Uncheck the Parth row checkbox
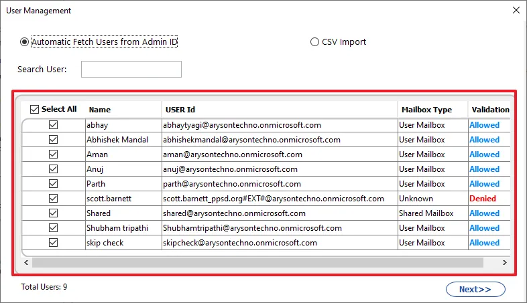The width and height of the screenshot is (527, 303). [x=53, y=184]
